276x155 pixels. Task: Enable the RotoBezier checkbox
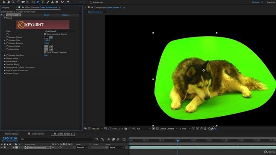(x=91, y=2)
